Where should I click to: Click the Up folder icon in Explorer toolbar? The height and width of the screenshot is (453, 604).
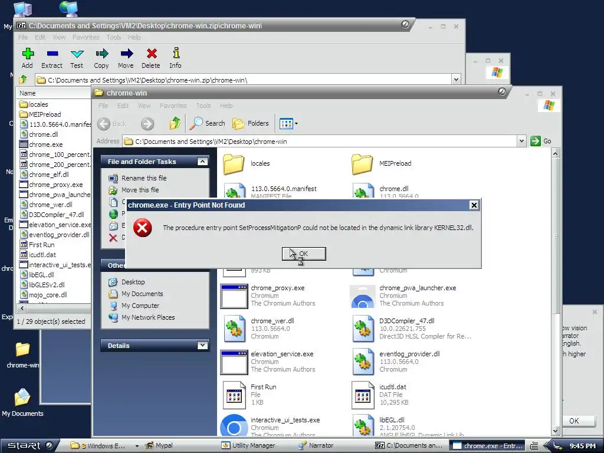coord(175,123)
